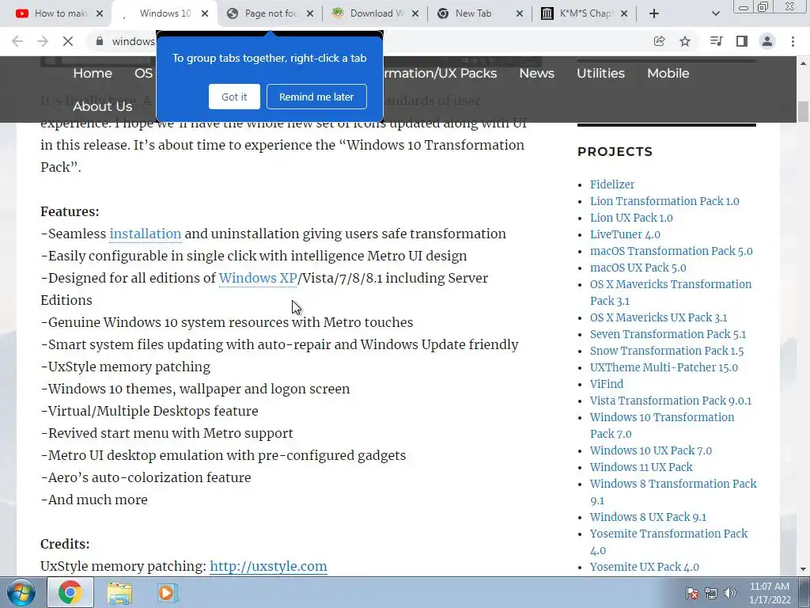This screenshot has height=608, width=810.
Task: Open the News menu item
Action: tap(537, 74)
